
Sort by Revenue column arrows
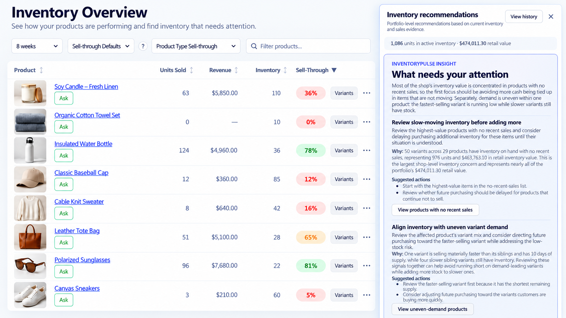[x=236, y=70]
